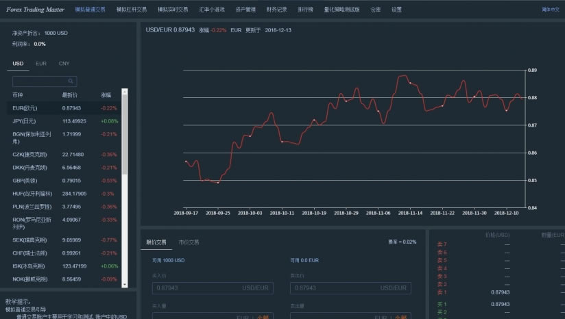
Task: Open 排行榜 in the top navigation
Action: pos(305,10)
